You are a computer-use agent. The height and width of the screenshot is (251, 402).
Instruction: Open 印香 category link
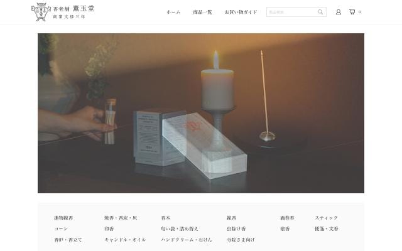tap(109, 228)
